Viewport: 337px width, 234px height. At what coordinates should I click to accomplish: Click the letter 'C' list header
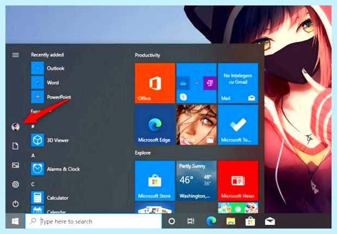tap(33, 184)
